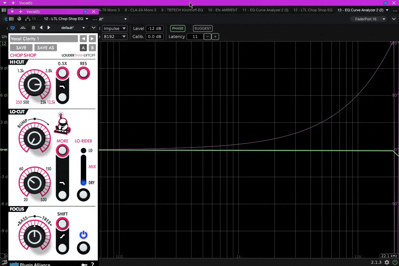Toggle the FOCUS SHIFT button
This screenshot has height=266, width=399.
pos(62,223)
